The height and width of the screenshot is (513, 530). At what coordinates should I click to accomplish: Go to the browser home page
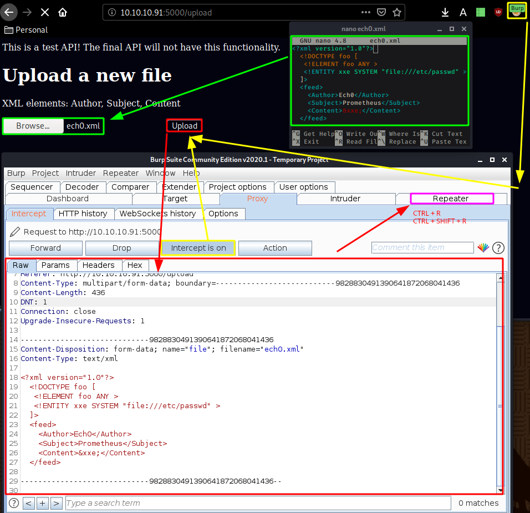tap(63, 13)
